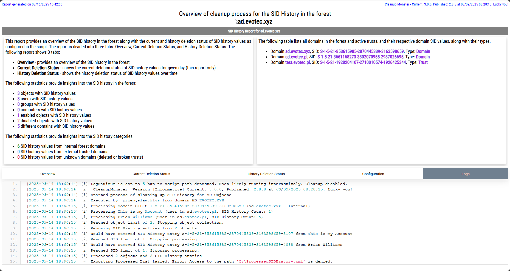Switch to the Overview tab
The height and width of the screenshot is (271, 510).
tap(48, 174)
